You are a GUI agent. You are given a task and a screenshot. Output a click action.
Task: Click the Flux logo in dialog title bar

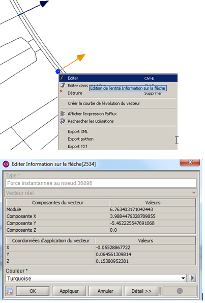6,164
